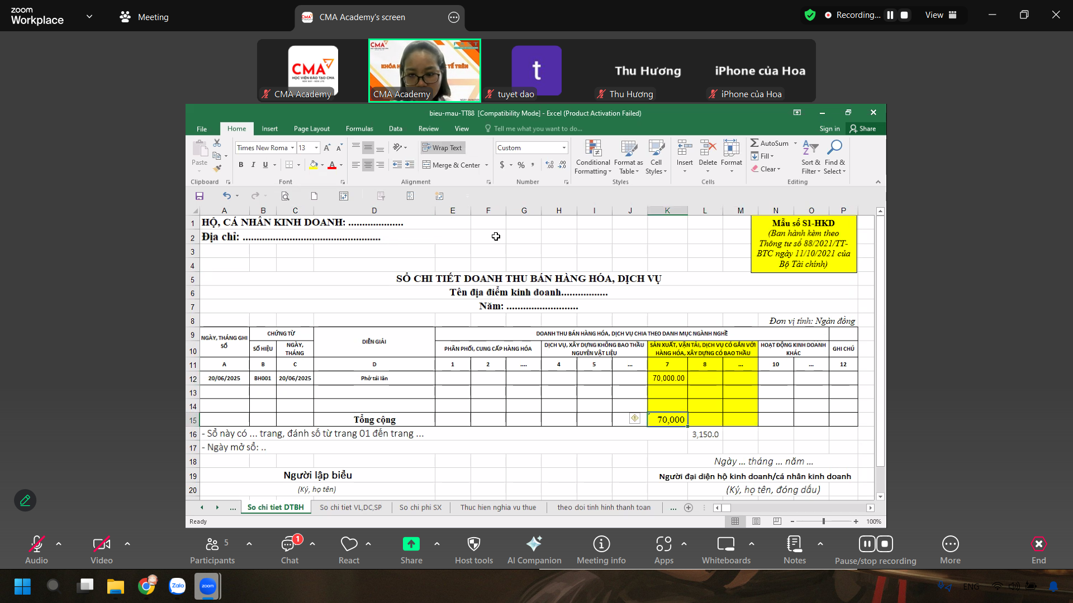Expand Participants options arrow

coord(249,543)
